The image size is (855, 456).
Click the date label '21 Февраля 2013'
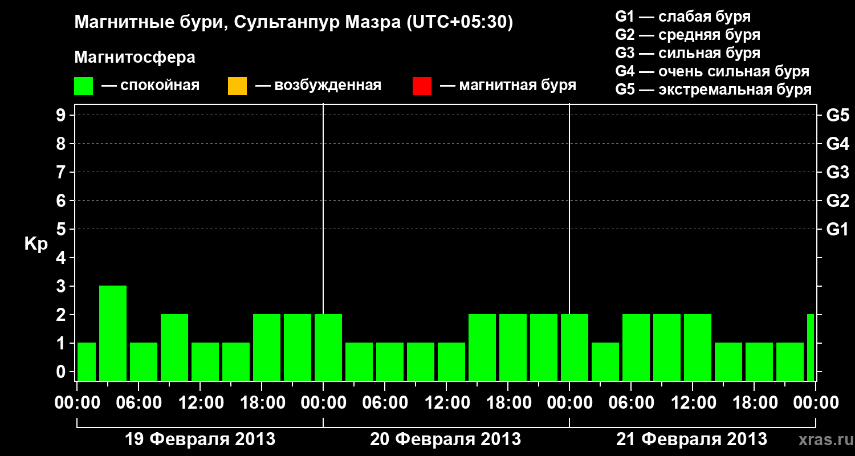[692, 439]
